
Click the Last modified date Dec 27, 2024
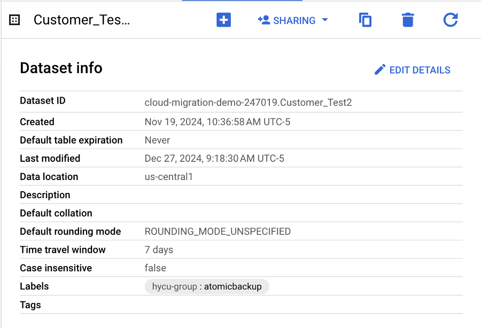point(214,159)
